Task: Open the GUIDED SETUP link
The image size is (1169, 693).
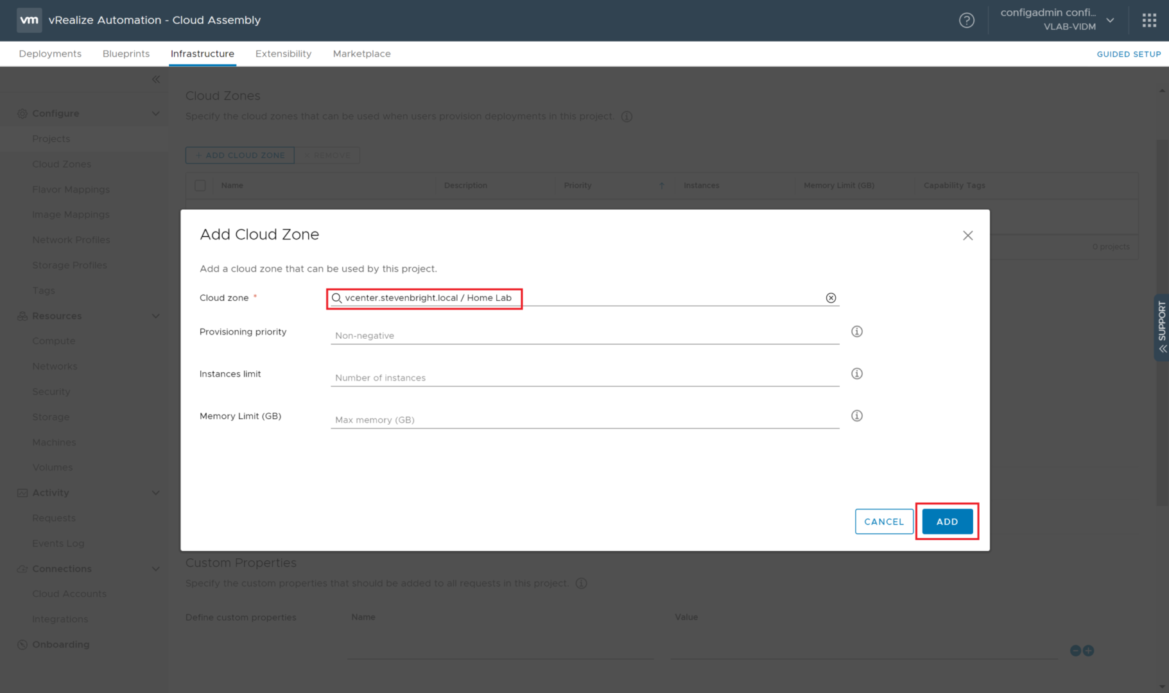Action: (x=1129, y=55)
